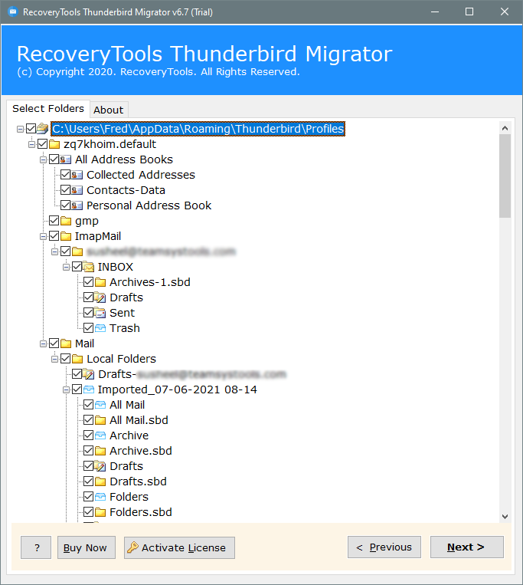Click the contact card icon for Collected Addresses
This screenshot has width=523, height=585.
click(x=77, y=175)
